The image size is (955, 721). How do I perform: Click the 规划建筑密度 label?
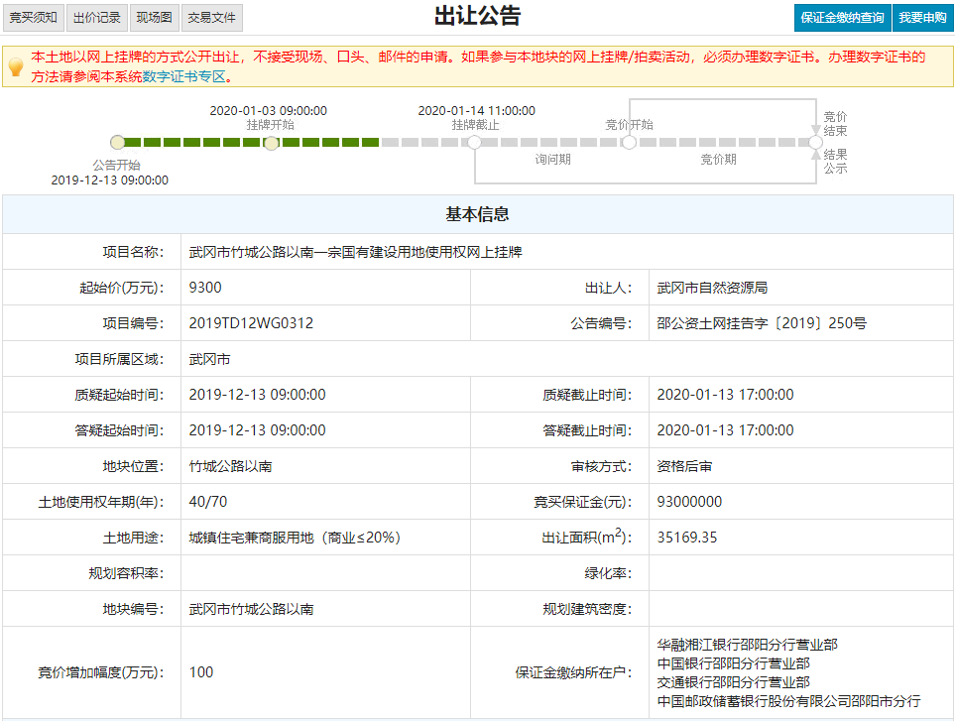tap(587, 609)
